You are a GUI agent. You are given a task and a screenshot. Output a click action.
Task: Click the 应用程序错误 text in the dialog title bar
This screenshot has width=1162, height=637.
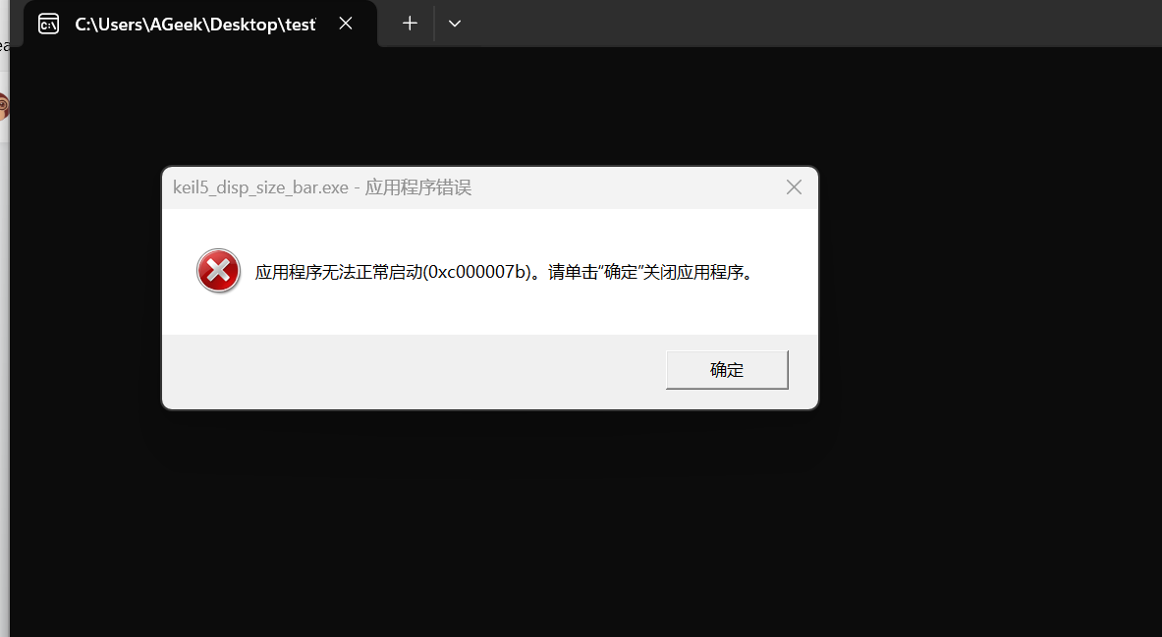[418, 187]
